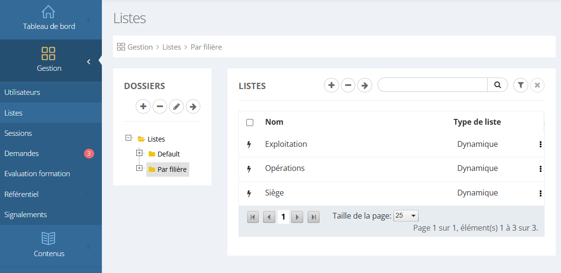
Task: Tick the select-all checkbox in the table header
Action: [250, 122]
